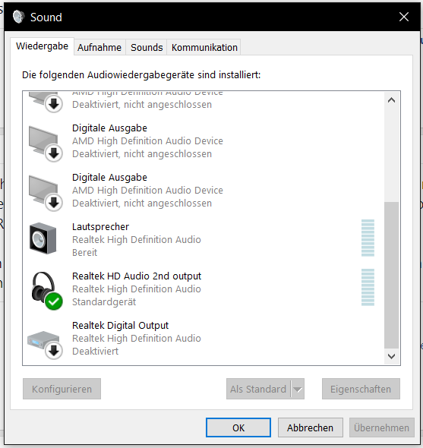Click the device list scroll up arrow
The height and width of the screenshot is (448, 423).
point(391,100)
